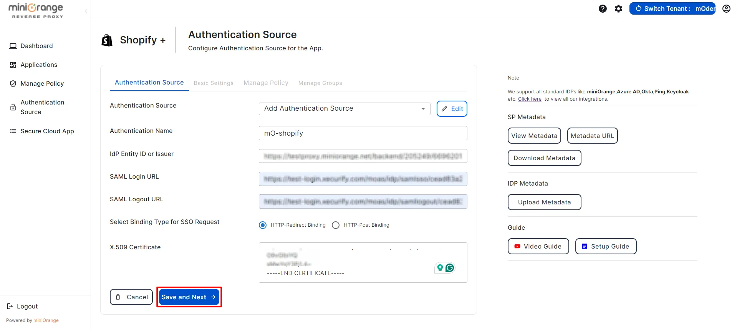Click inside the X.509 Certificate textarea

pos(363,262)
